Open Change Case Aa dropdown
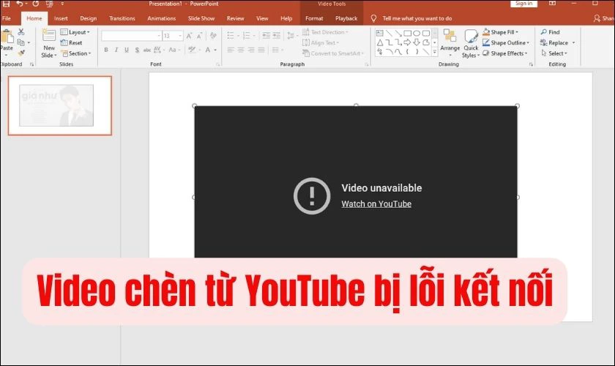Screen dimensions: 615x366 click(x=174, y=50)
